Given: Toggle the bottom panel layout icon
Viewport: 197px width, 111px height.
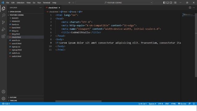Looking at the screenshot, I should 167,3.
